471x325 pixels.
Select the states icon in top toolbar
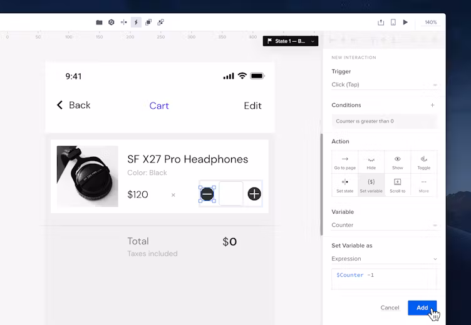pos(124,22)
